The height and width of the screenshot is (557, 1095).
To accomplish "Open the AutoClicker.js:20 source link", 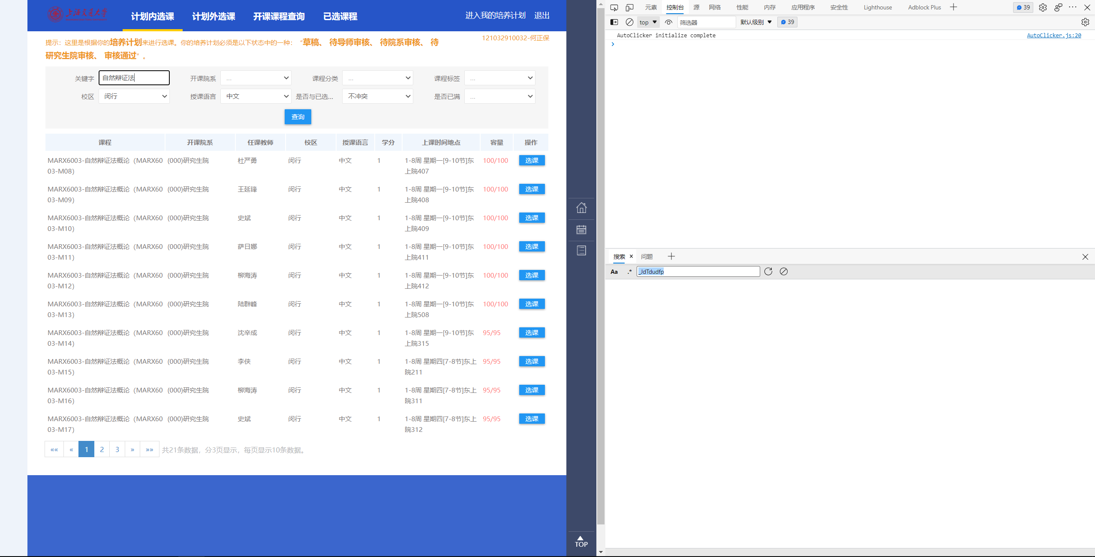I will click(x=1054, y=36).
